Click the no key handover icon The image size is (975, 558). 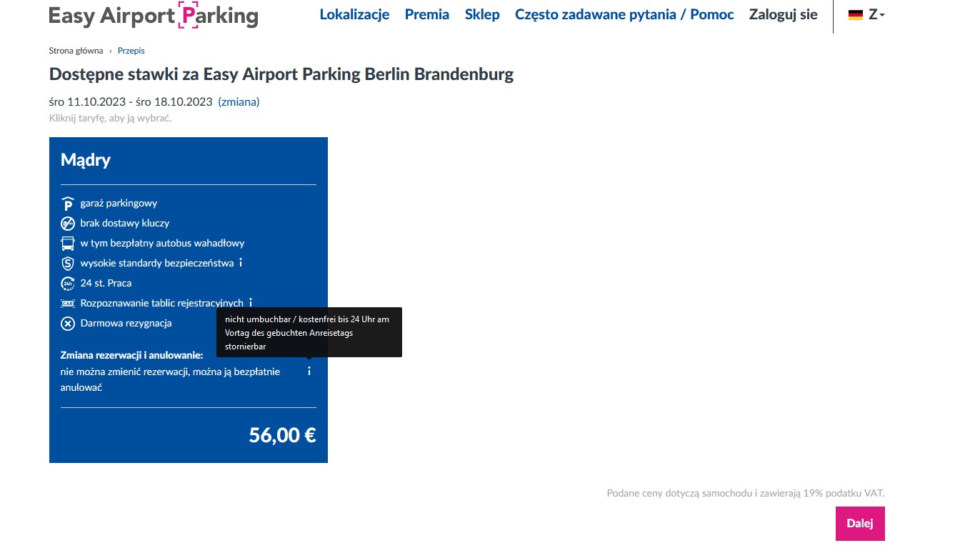68,224
